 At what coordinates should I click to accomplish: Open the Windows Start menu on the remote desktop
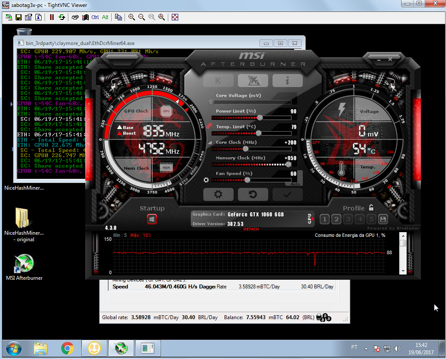pyautogui.click(x=14, y=349)
